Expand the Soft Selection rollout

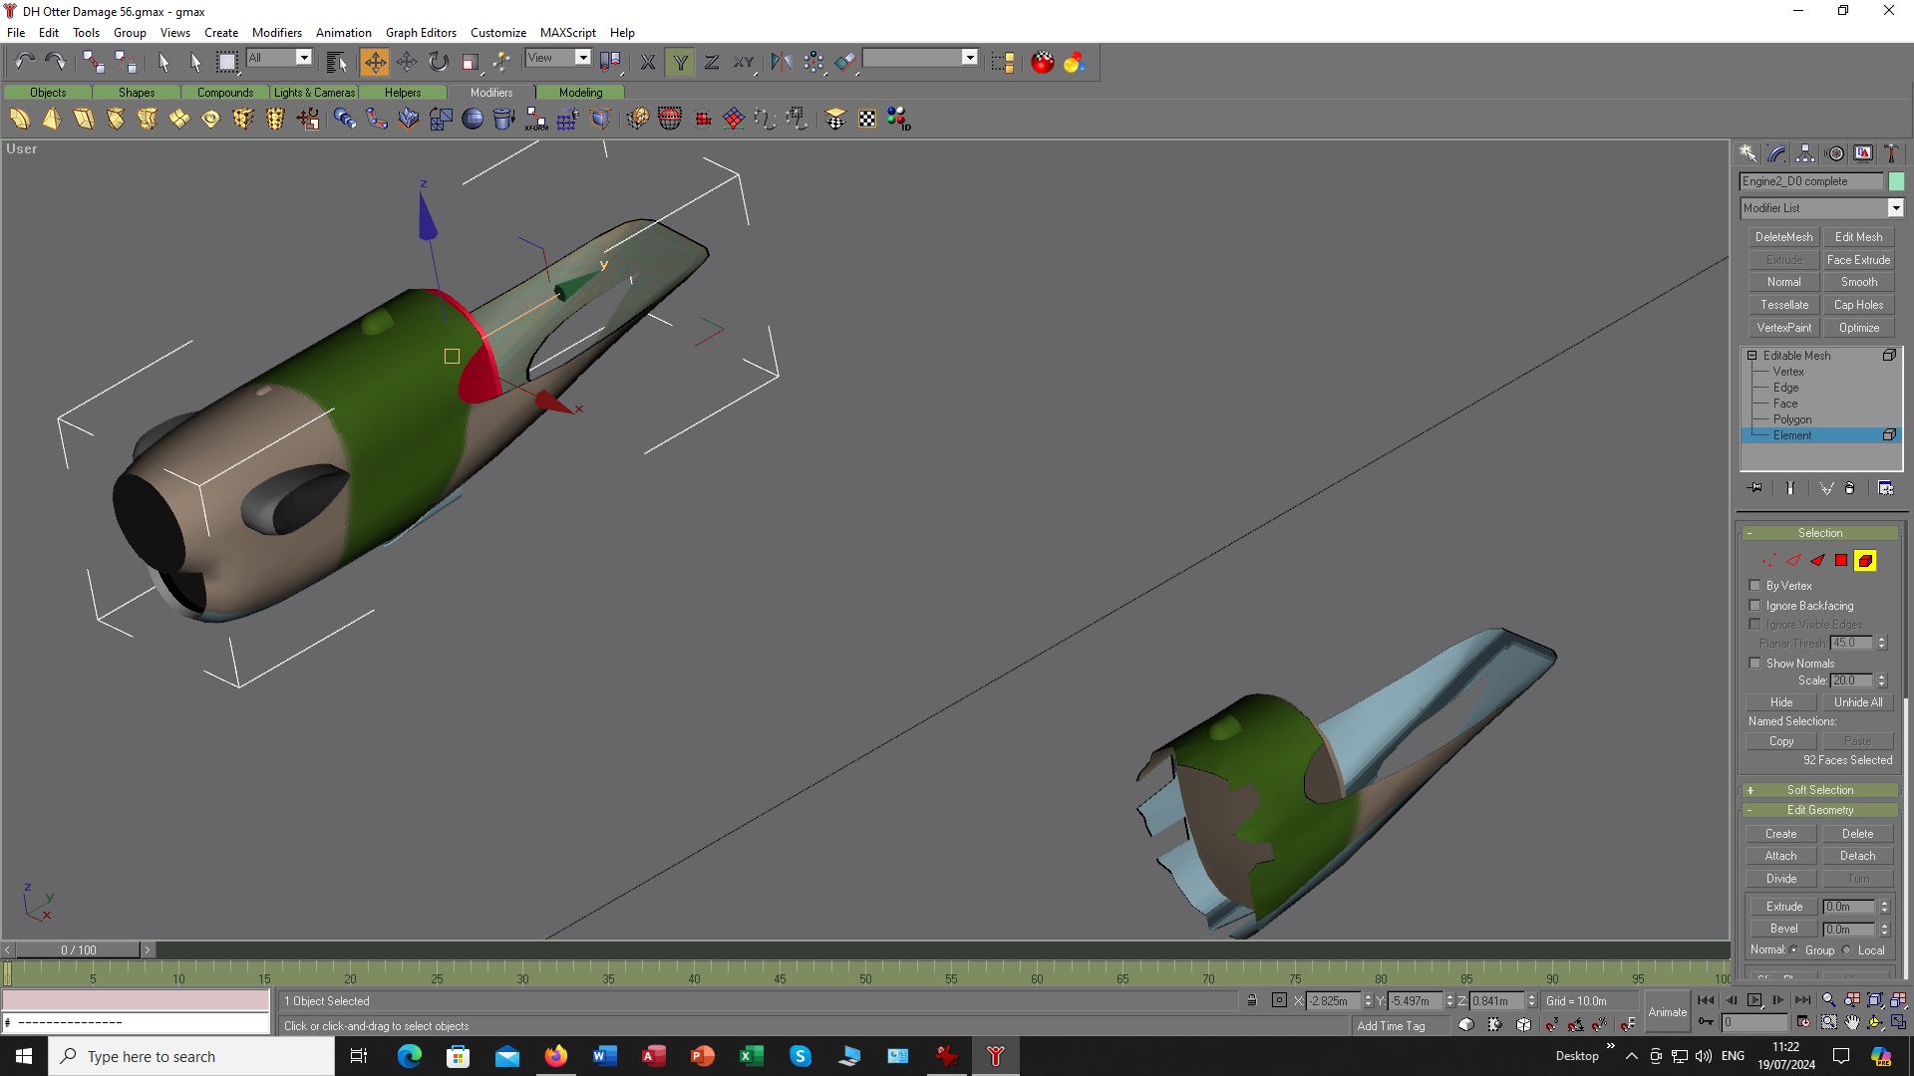[1819, 790]
